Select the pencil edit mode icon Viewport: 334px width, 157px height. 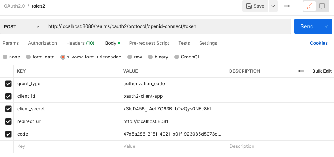pyautogui.click(x=310, y=6)
